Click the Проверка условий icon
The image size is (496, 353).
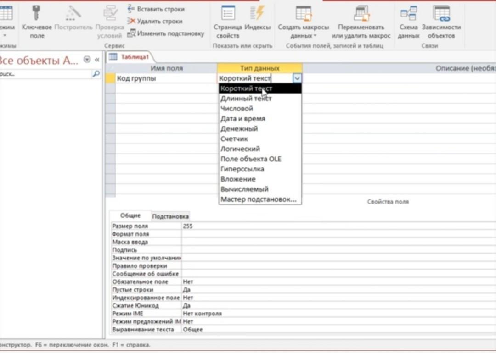[110, 13]
